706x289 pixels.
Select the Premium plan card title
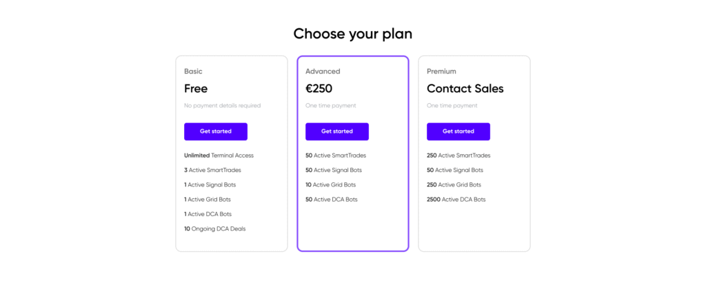(x=441, y=72)
